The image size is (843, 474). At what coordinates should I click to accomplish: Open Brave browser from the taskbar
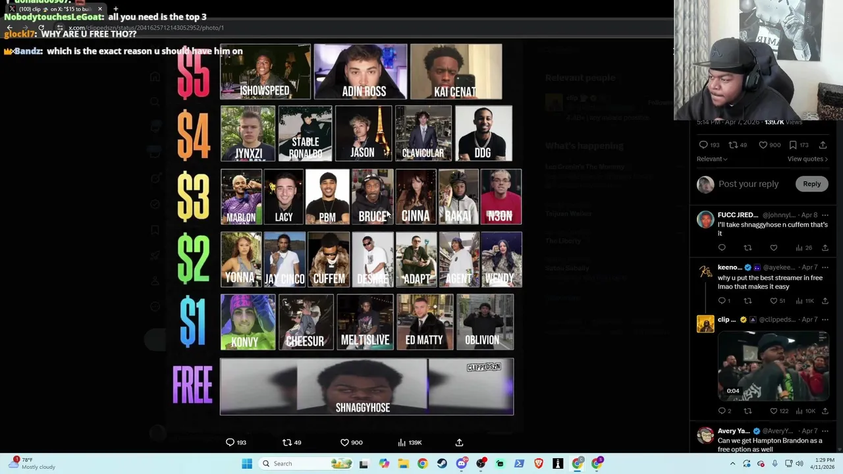pyautogui.click(x=539, y=463)
